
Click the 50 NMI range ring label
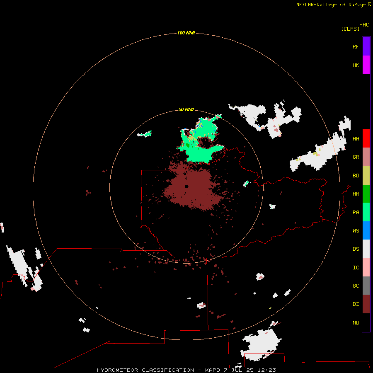point(186,109)
